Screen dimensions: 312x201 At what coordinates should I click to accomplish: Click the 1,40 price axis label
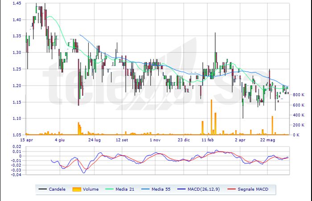pyautogui.click(x=17, y=20)
